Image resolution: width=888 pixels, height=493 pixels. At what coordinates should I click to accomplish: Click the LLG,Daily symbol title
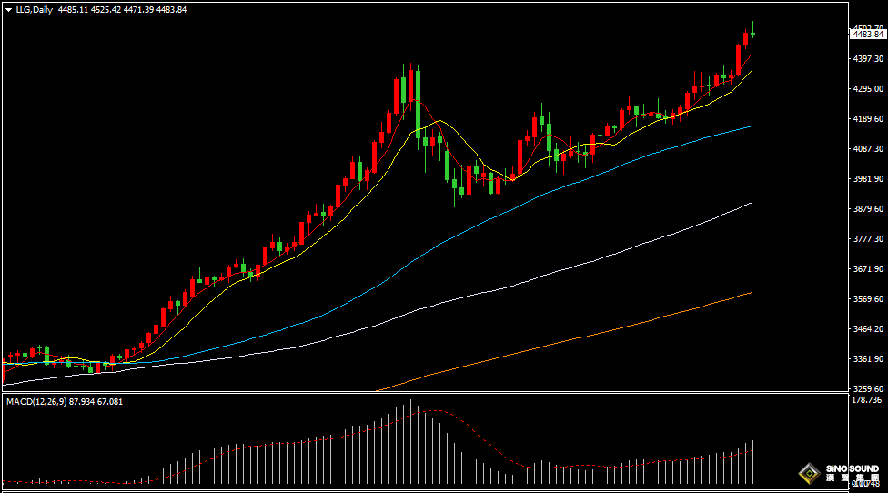point(35,10)
